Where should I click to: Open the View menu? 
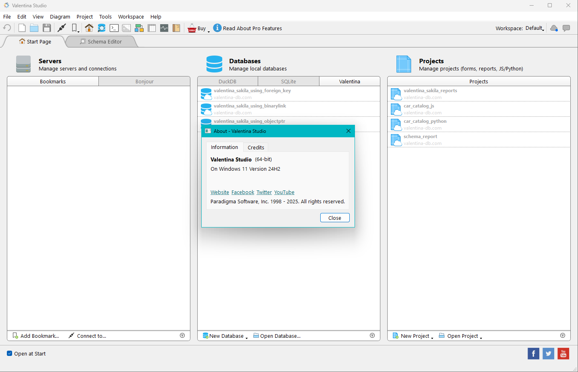[38, 17]
